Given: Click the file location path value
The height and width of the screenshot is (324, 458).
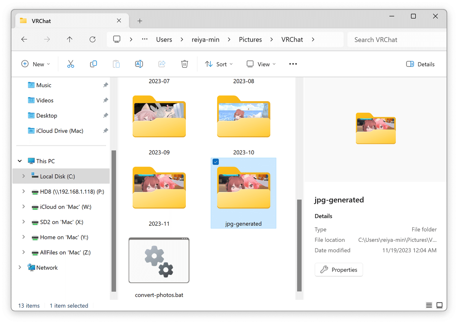Looking at the screenshot, I should (397, 240).
